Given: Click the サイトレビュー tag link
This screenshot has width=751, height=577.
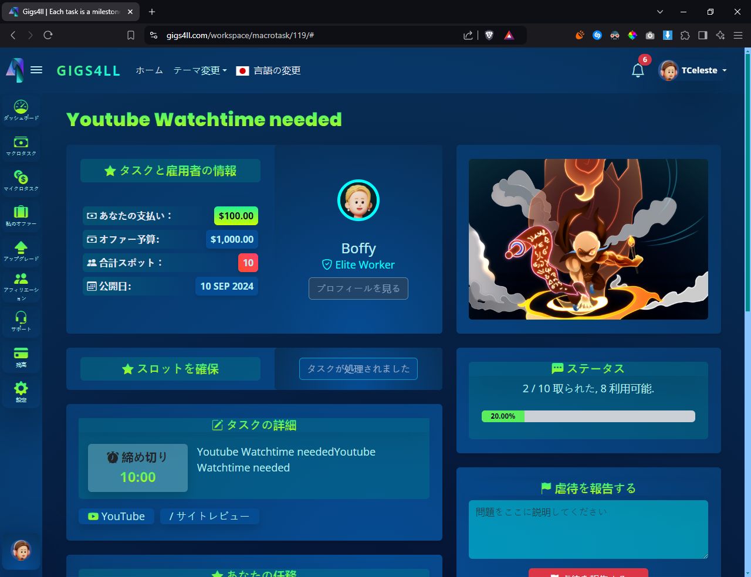Looking at the screenshot, I should (x=209, y=516).
